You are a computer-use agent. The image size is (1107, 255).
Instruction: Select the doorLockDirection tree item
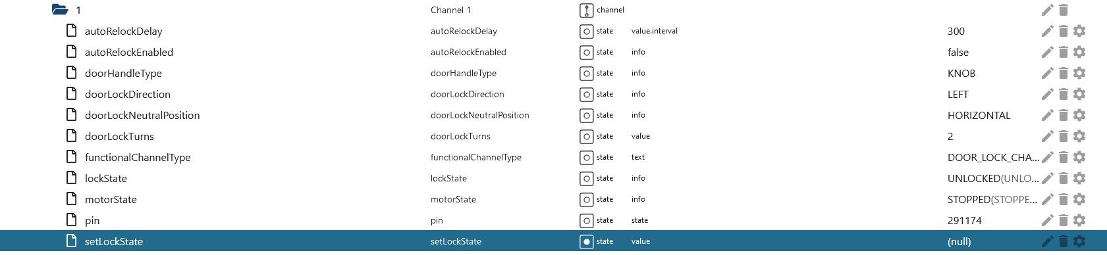coord(128,94)
